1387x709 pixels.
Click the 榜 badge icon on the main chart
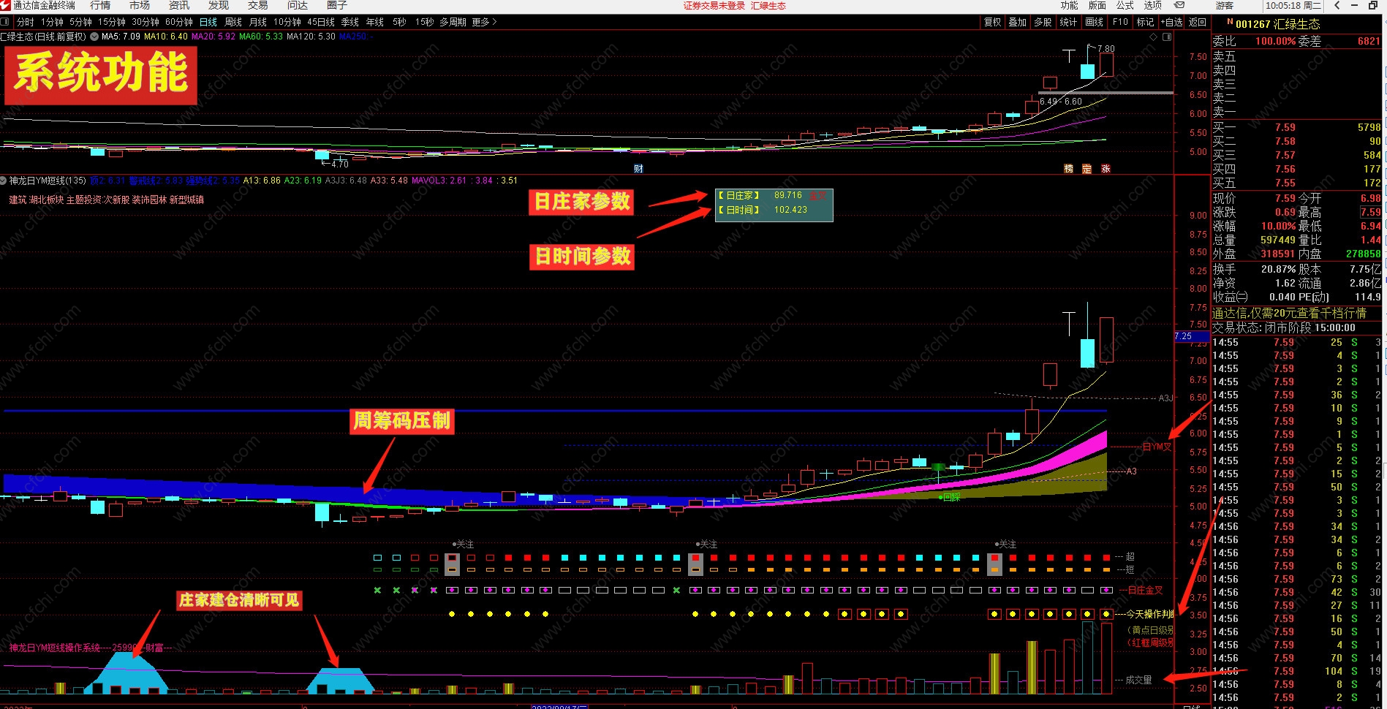pos(1069,169)
